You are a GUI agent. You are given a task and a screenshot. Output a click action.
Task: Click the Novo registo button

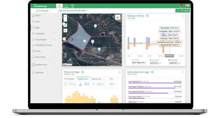coord(183,10)
